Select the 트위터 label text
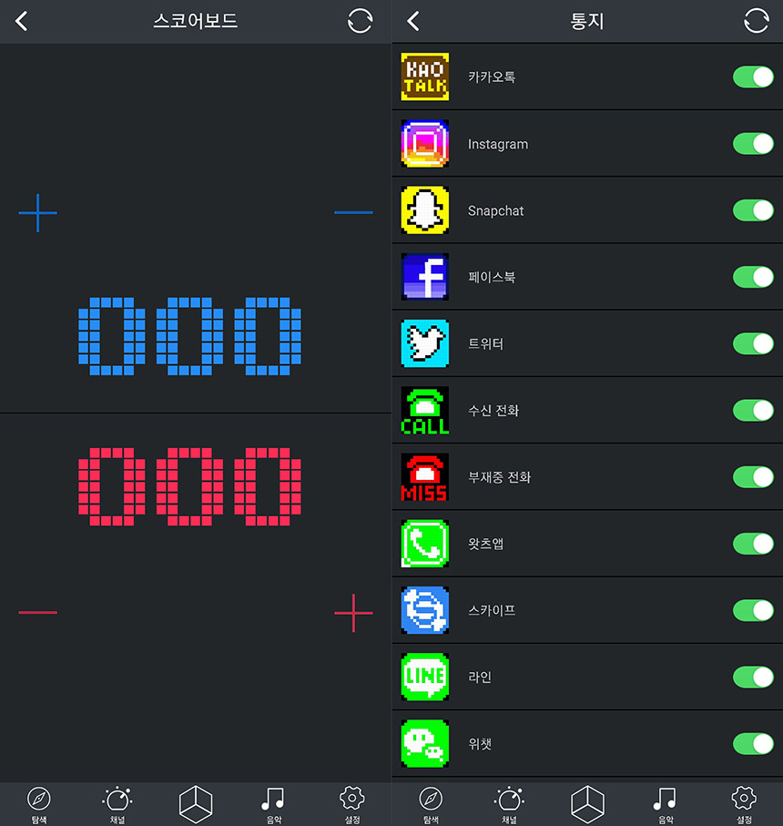The image size is (783, 826). (x=486, y=343)
